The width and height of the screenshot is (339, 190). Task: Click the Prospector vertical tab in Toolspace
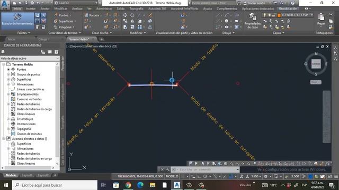63,63
